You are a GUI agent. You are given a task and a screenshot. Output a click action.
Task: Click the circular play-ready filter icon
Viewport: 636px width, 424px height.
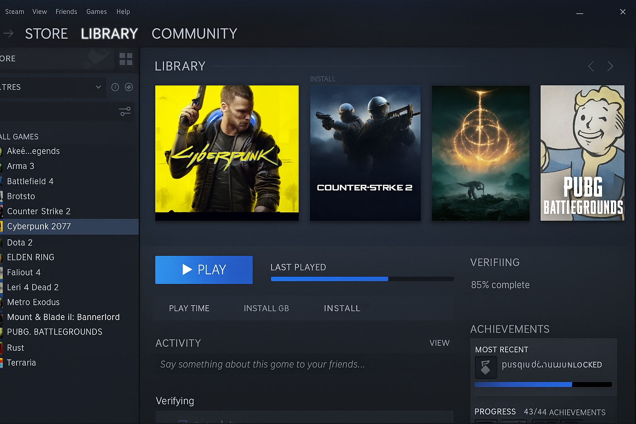pos(129,87)
